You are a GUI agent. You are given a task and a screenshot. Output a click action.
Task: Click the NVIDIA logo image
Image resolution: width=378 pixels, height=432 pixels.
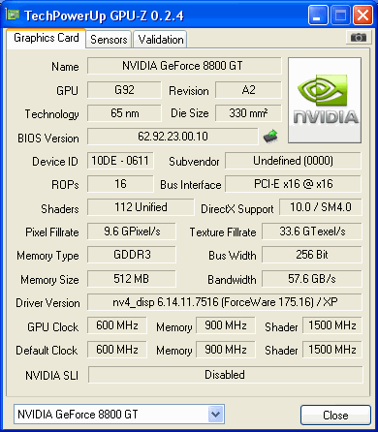(x=325, y=101)
